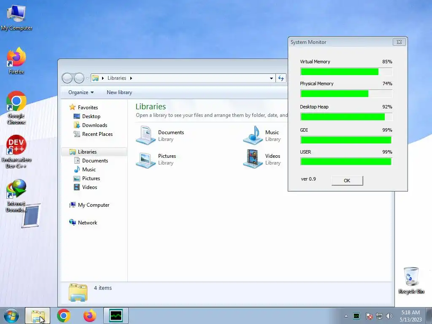The image size is (432, 324).
Task: Open Google Chrome desktop shortcut
Action: (16, 108)
